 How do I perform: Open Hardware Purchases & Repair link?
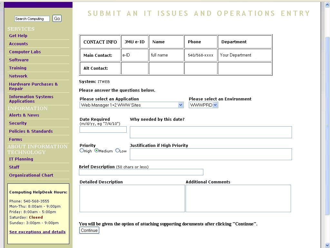pyautogui.click(x=33, y=86)
